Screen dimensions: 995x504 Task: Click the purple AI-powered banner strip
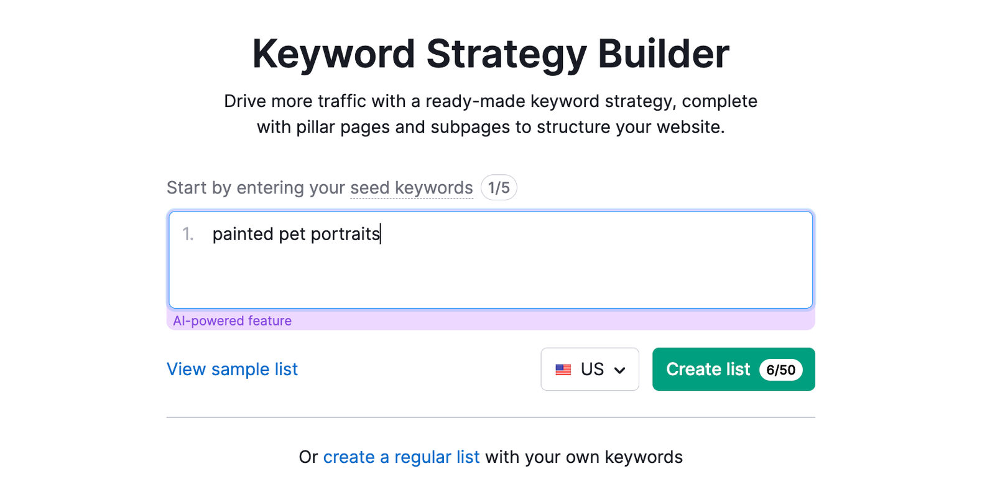pos(560,320)
